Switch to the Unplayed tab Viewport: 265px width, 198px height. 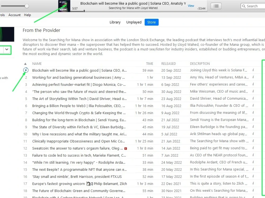pos(134,22)
